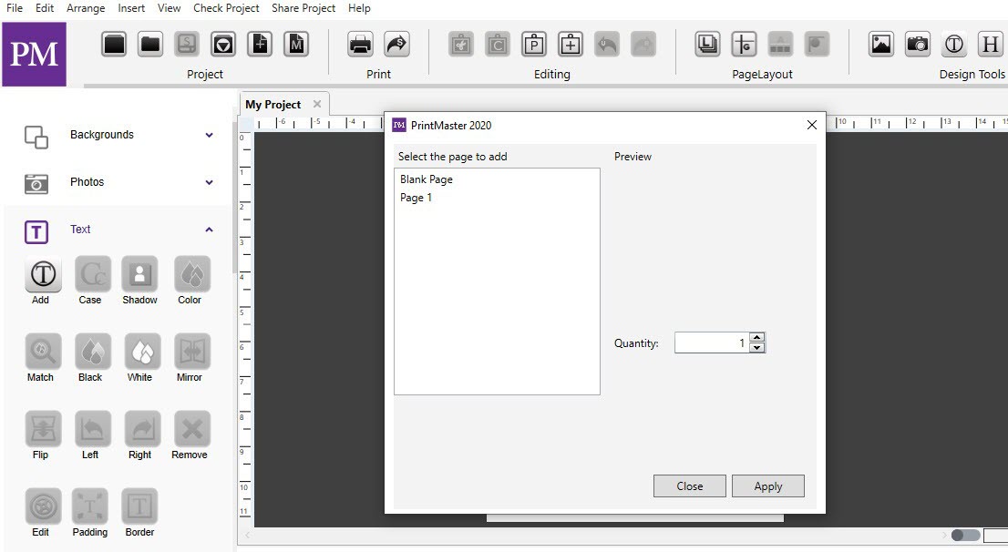Click the rotate Right tool icon
1008x552 pixels.
[142, 429]
